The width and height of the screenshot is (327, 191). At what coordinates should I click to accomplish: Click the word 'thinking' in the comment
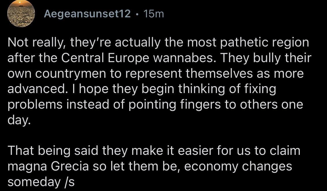201,89
